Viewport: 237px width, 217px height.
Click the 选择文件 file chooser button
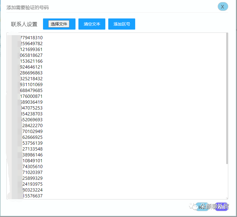click(59, 24)
